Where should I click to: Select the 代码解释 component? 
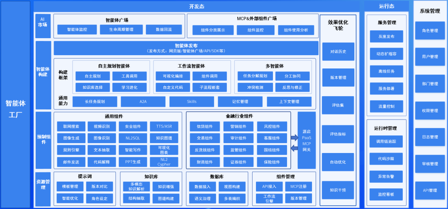102,162
